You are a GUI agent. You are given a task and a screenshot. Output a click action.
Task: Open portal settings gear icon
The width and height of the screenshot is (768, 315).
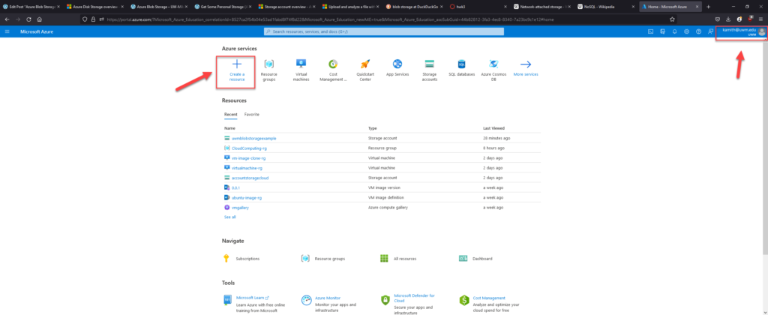[687, 31]
